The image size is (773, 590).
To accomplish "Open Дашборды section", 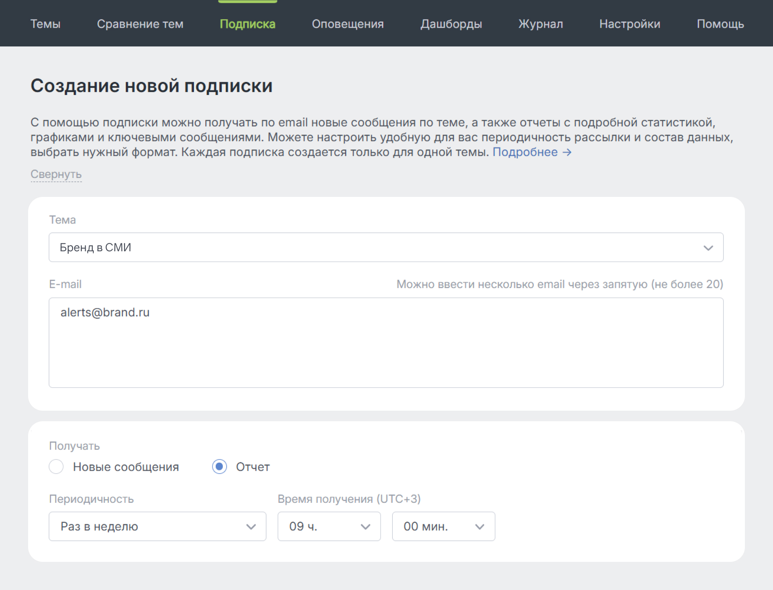I will [451, 24].
